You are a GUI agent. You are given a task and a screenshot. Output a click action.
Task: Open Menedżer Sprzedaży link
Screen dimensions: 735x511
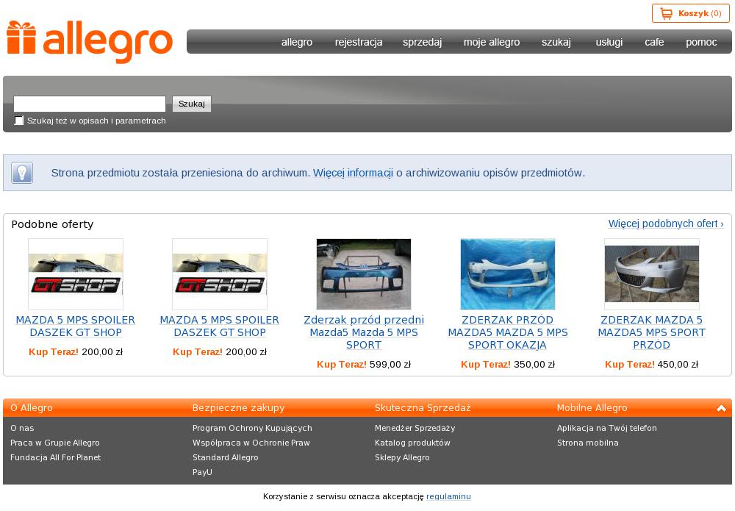tap(415, 428)
